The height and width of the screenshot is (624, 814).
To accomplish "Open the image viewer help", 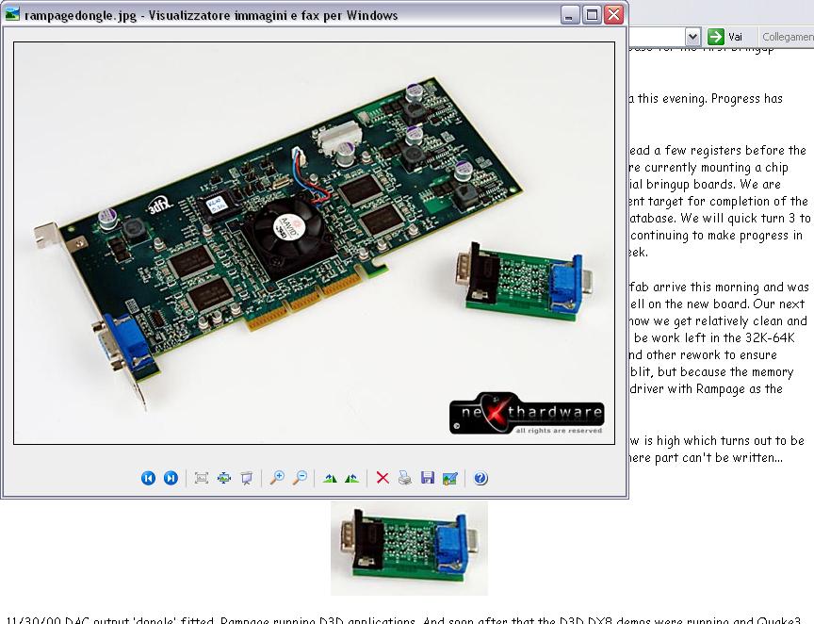I will tap(480, 479).
